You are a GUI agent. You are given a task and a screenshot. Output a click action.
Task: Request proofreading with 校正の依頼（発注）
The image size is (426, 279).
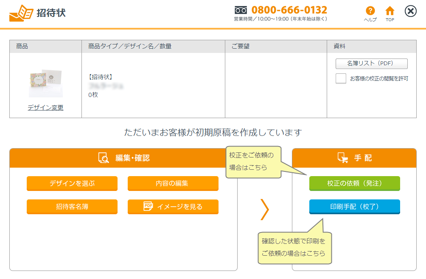[x=354, y=183]
